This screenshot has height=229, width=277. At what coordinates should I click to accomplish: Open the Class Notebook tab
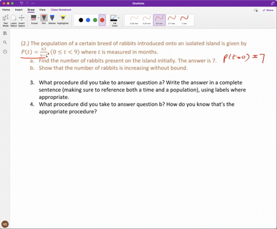[61, 10]
